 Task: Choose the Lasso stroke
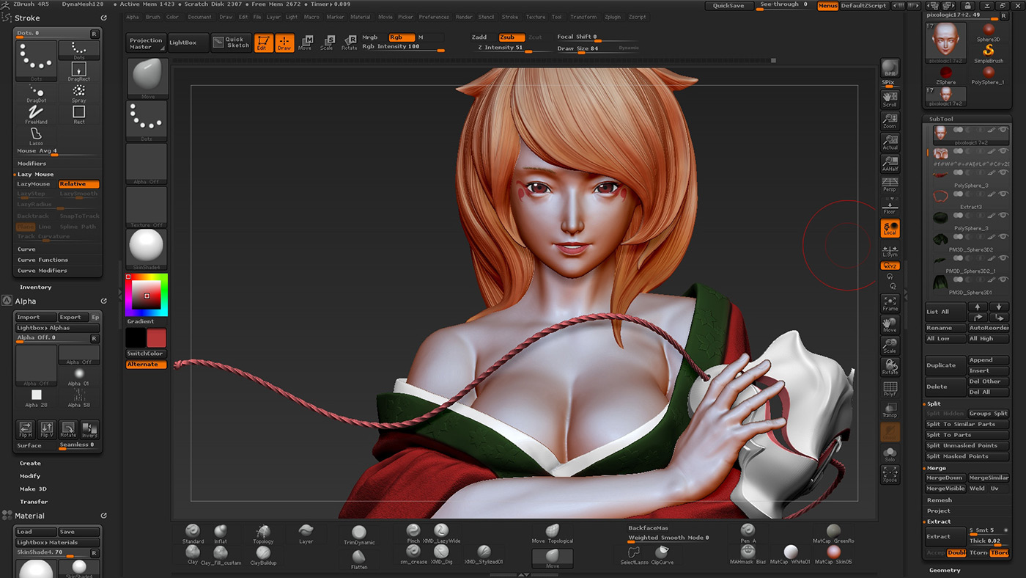point(36,135)
